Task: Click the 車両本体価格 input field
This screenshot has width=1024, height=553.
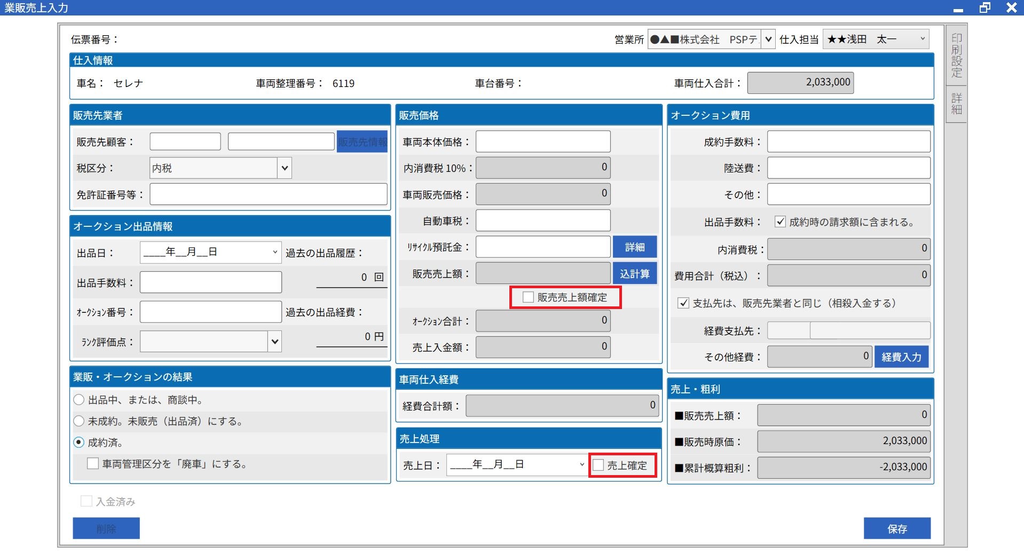Action: click(x=543, y=142)
